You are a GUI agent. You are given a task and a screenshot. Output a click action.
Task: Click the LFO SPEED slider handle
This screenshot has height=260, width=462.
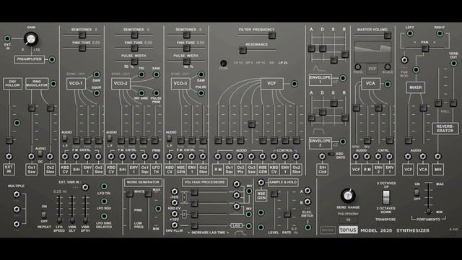tap(59, 220)
